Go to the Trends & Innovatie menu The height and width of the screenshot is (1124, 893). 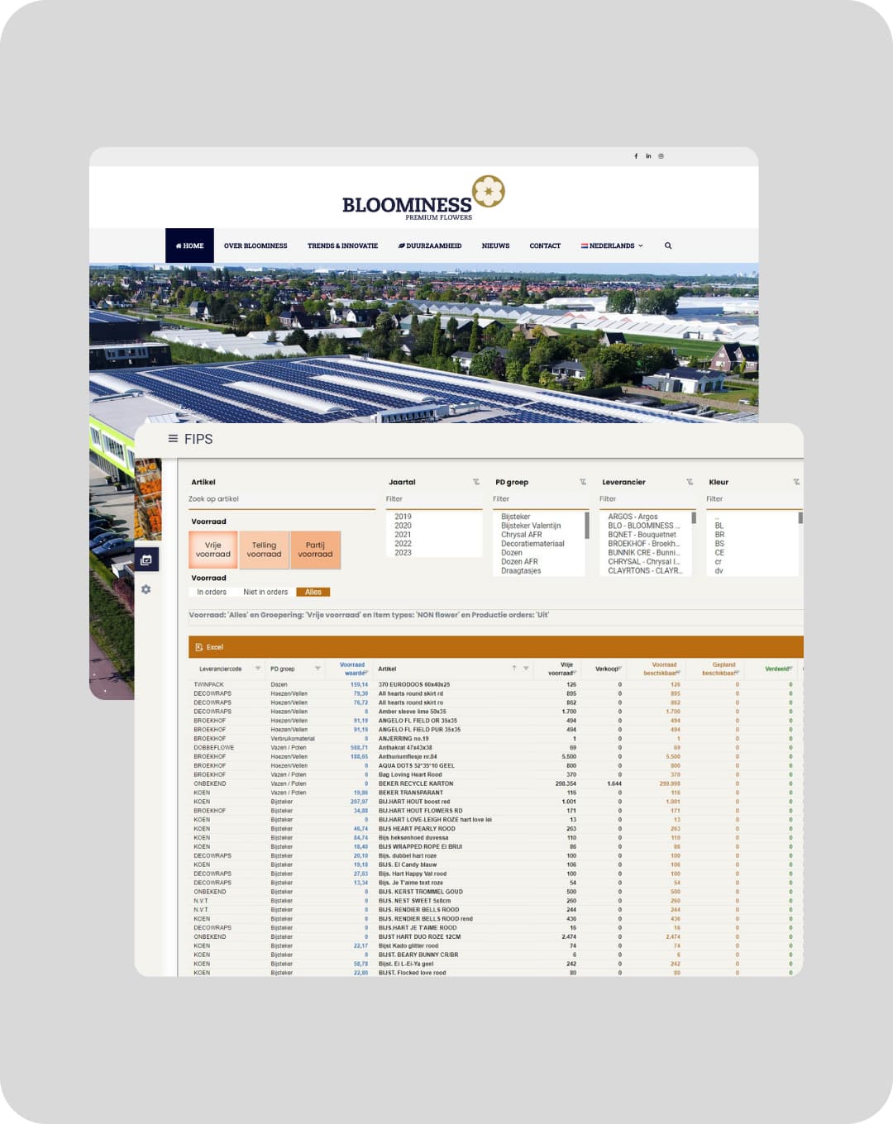pos(342,245)
